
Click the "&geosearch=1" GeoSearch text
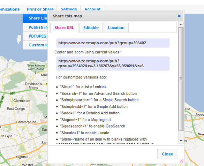(92, 126)
